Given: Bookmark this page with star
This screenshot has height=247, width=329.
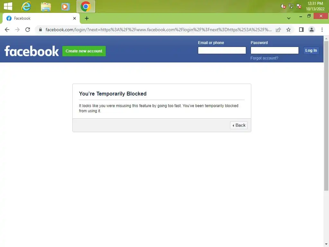Looking at the screenshot, I should [x=289, y=30].
